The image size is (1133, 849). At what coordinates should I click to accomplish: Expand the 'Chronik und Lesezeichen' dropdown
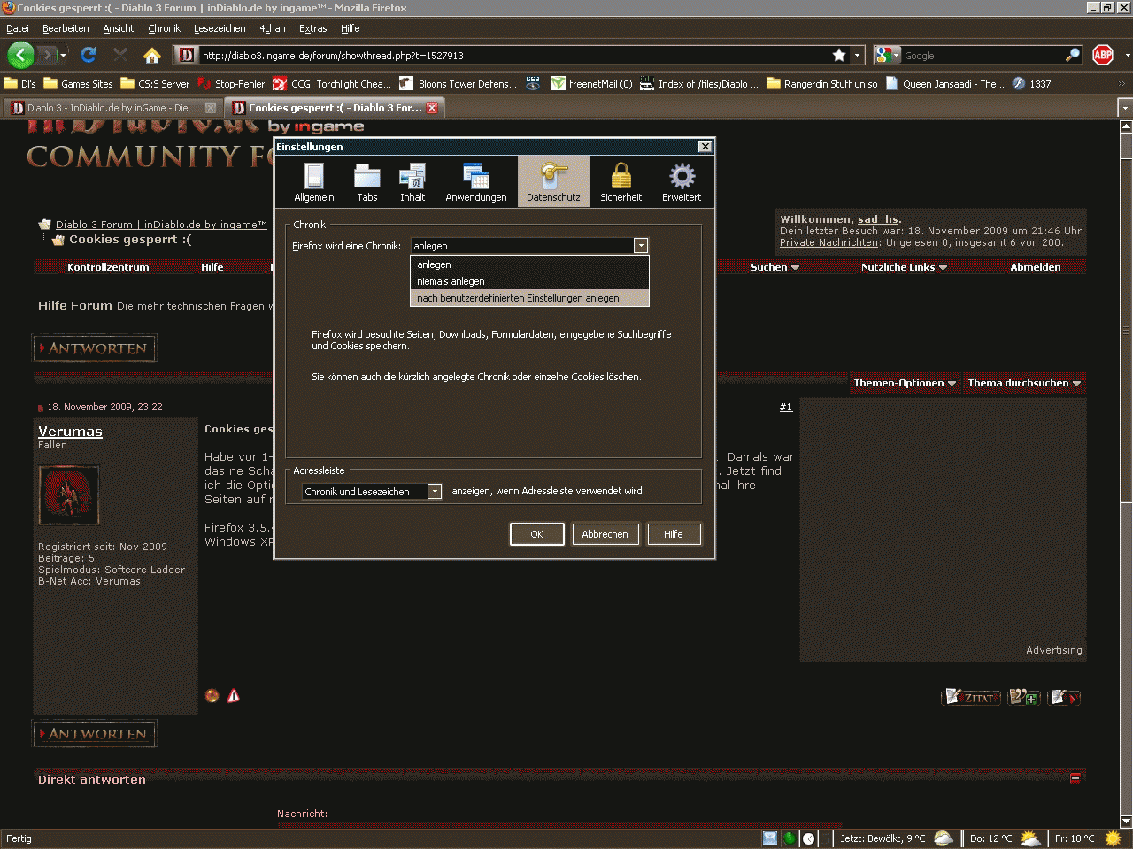435,492
